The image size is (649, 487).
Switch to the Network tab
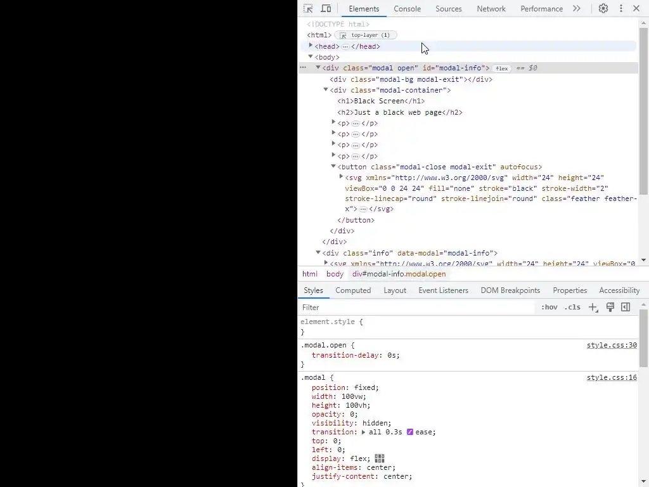tap(491, 9)
